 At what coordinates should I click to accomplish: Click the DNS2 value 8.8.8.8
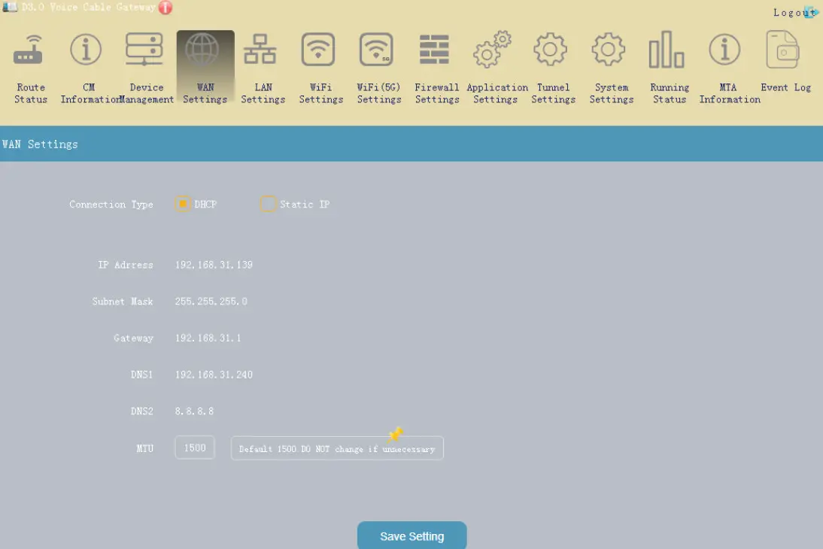[x=194, y=411]
